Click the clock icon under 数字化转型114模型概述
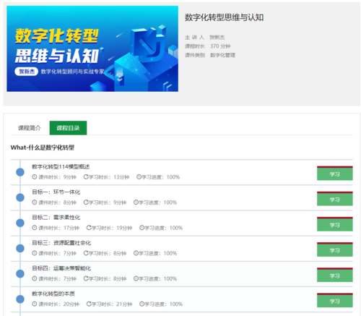 pyautogui.click(x=35, y=177)
